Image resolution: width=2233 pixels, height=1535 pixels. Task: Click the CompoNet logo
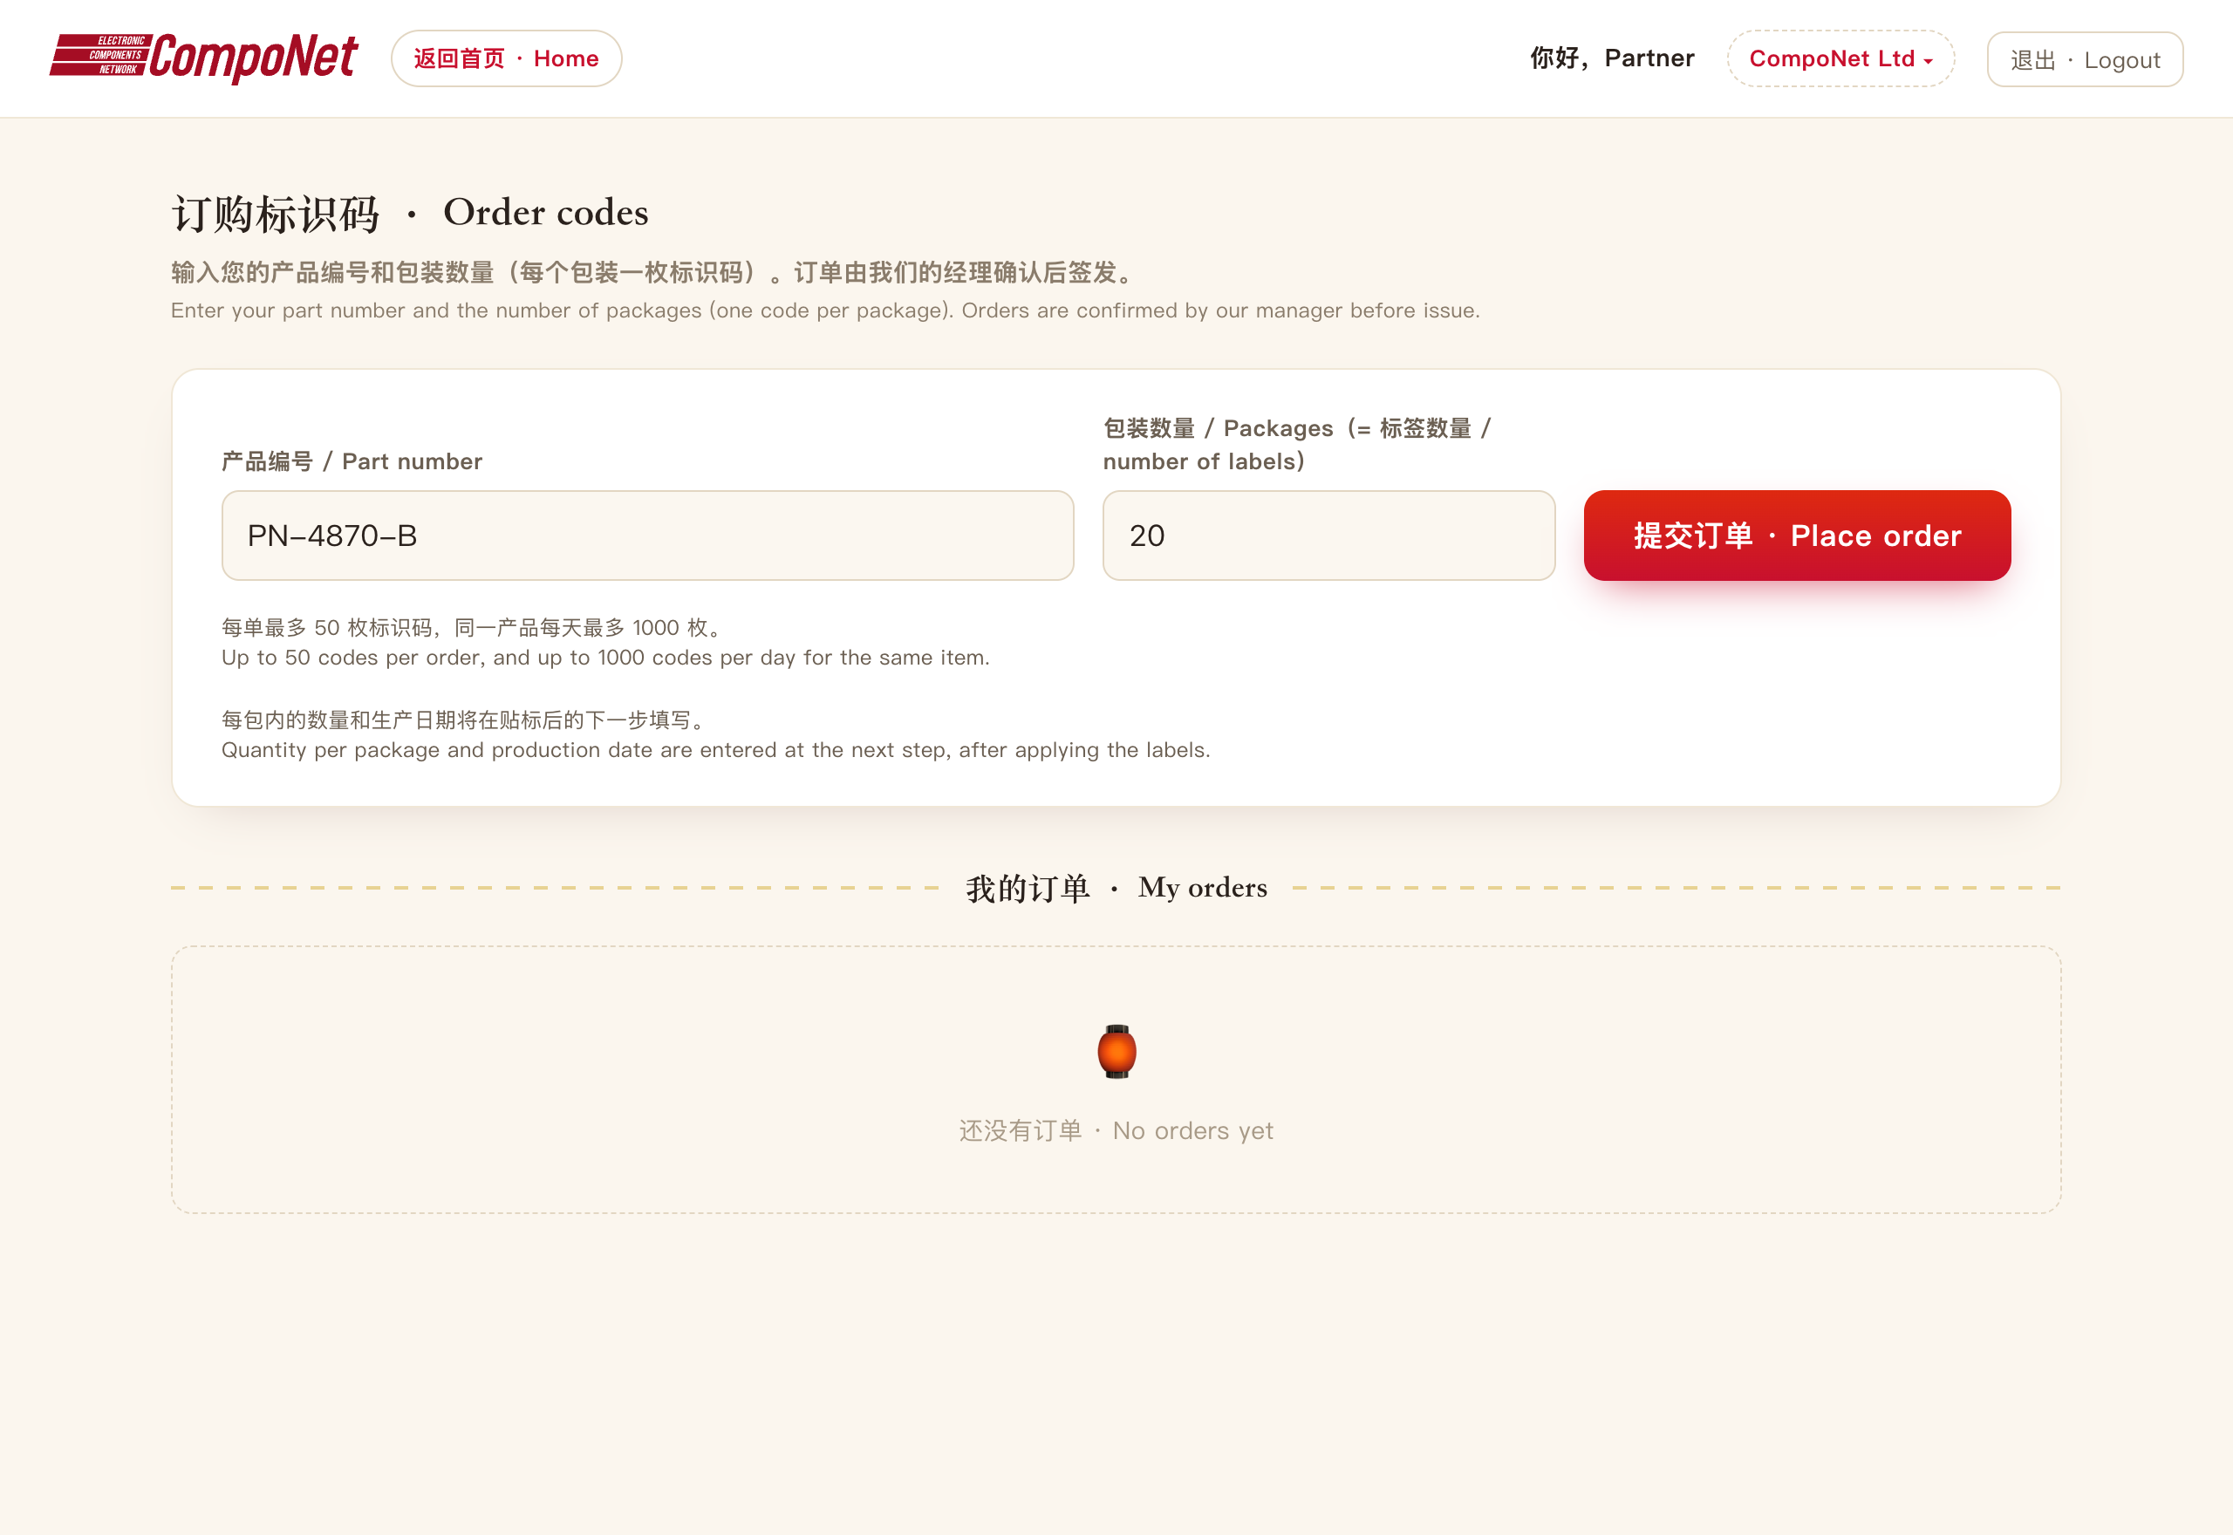click(204, 58)
